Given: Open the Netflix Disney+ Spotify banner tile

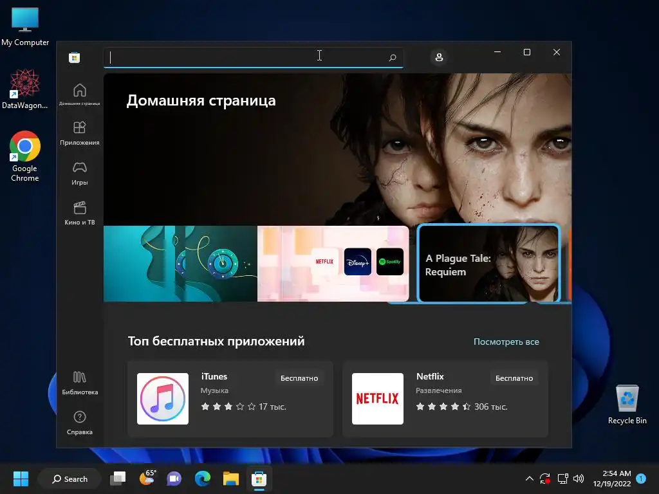Looking at the screenshot, I should pos(333,264).
